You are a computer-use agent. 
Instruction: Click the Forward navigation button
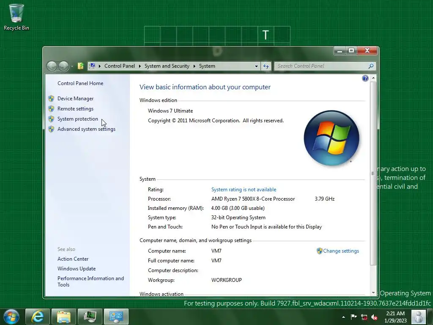(x=63, y=66)
